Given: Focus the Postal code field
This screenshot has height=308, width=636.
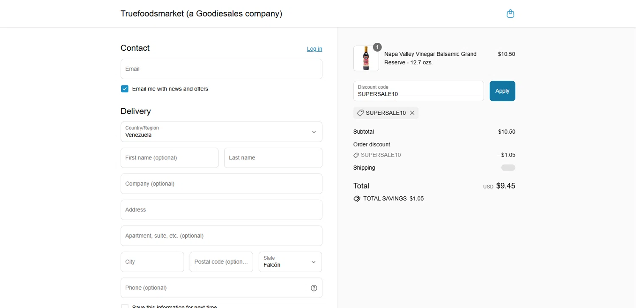Looking at the screenshot, I should (221, 262).
